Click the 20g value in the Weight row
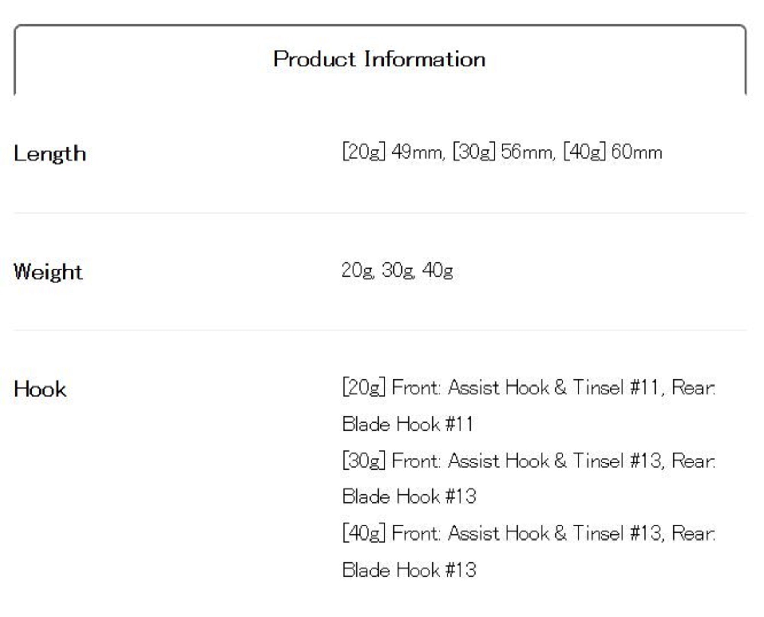Image resolution: width=764 pixels, height=617 pixels. [x=357, y=270]
